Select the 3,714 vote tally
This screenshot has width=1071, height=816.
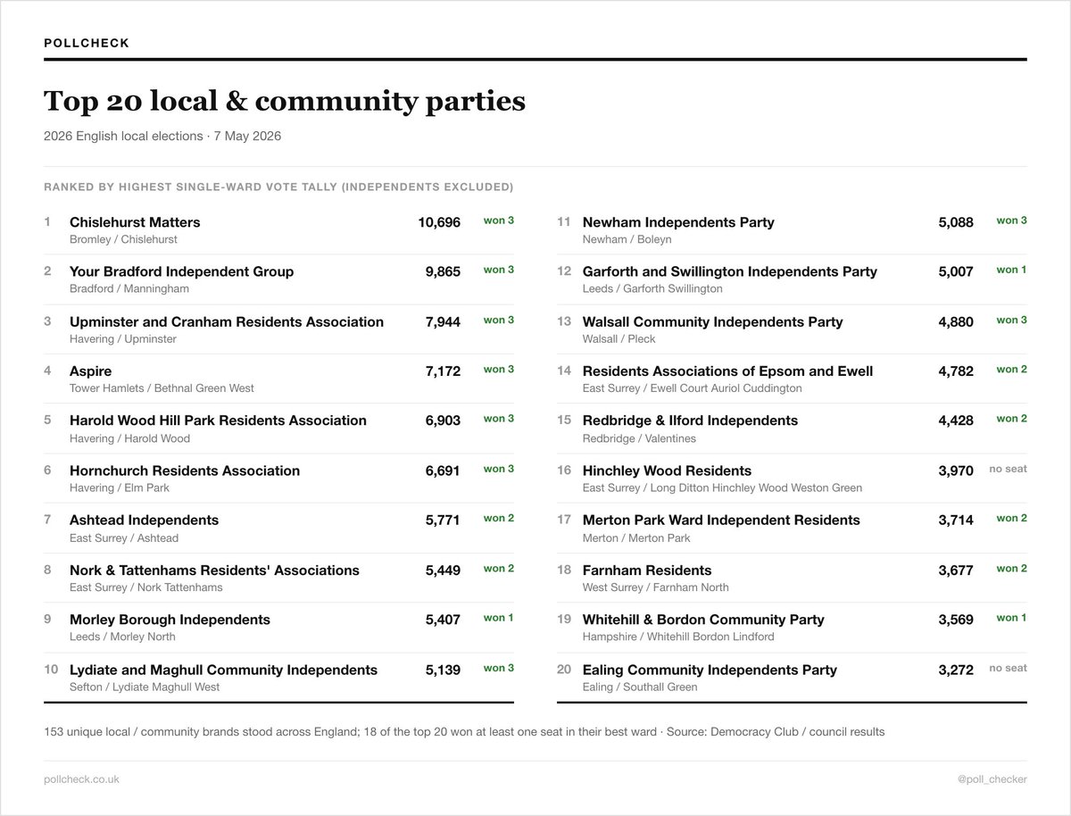coord(956,520)
